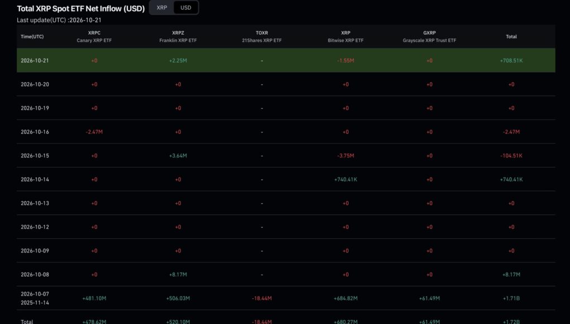
Task: Click the -104.51K total value
Action: tap(511, 156)
